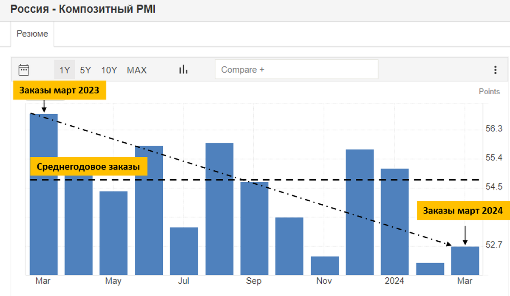Click the 54.5 axis value
The image size is (510, 296).
click(494, 187)
